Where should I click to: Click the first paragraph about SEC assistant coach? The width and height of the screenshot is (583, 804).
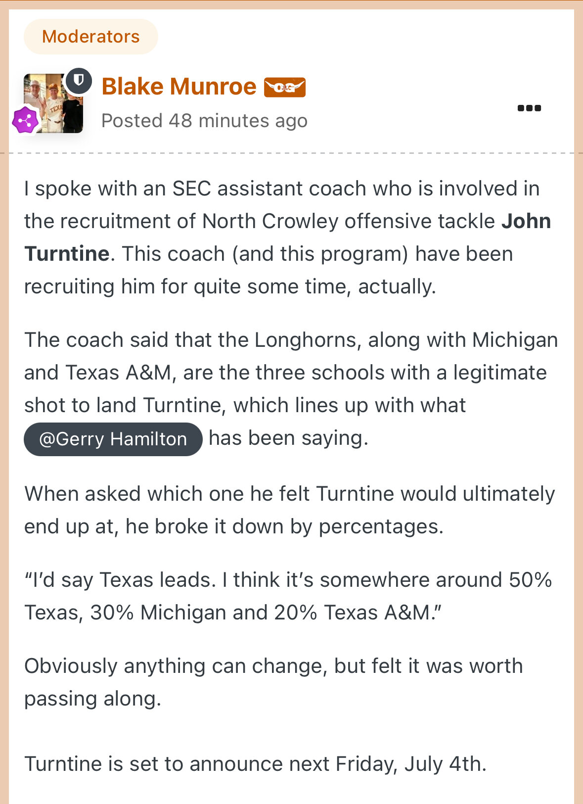[x=288, y=237]
